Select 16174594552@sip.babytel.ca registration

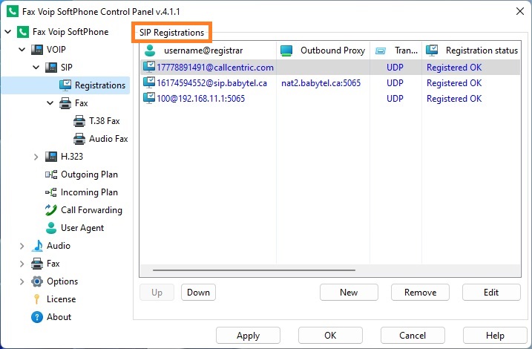(211, 83)
